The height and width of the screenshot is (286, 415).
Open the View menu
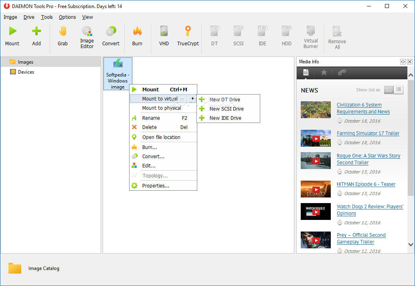click(87, 17)
